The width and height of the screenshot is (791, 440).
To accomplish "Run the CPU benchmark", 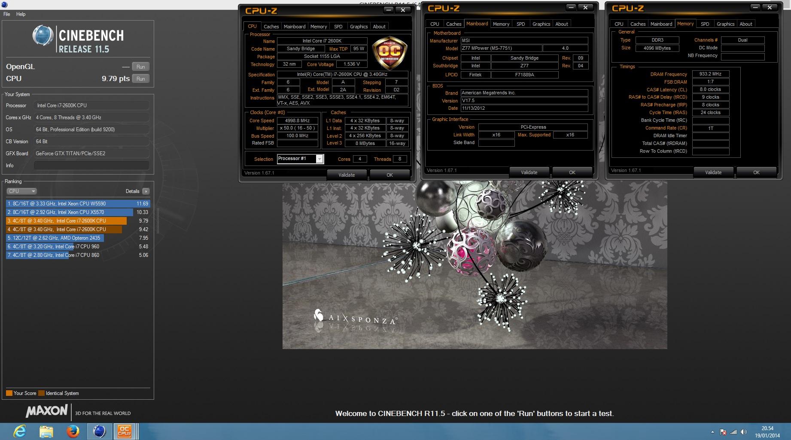I will (140, 79).
